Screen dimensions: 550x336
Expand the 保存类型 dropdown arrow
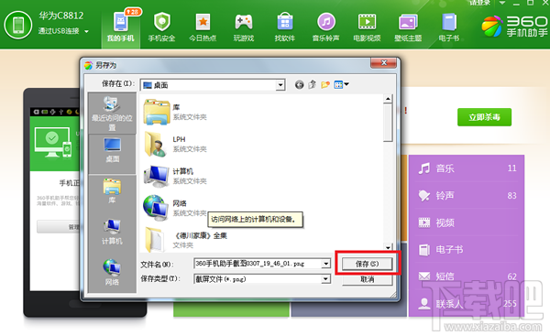click(x=325, y=279)
